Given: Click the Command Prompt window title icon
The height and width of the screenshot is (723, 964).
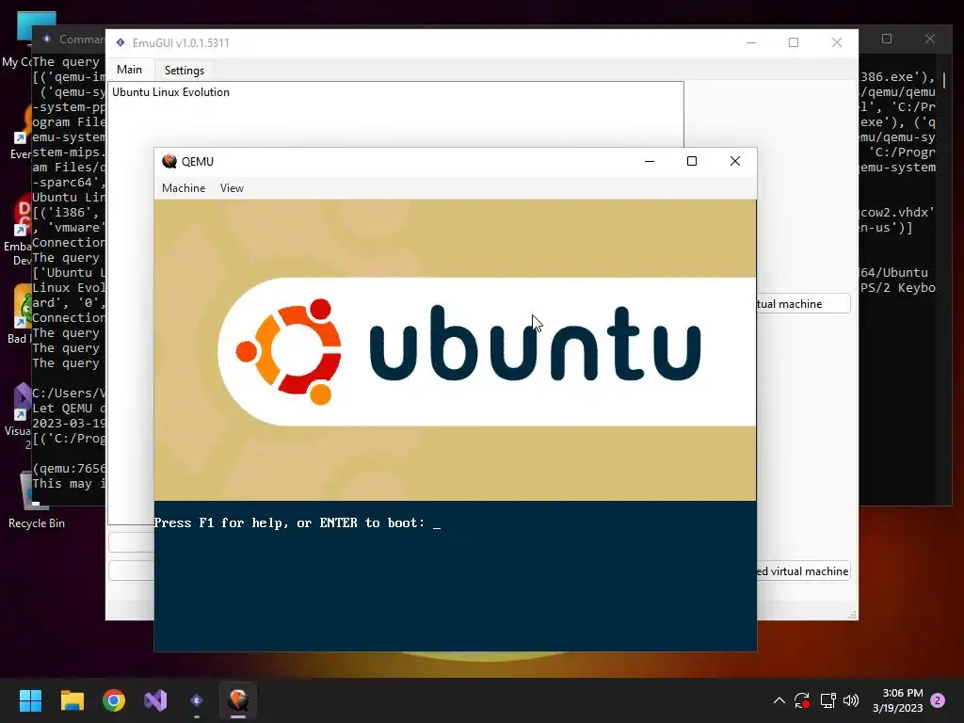Looking at the screenshot, I should (x=47, y=39).
